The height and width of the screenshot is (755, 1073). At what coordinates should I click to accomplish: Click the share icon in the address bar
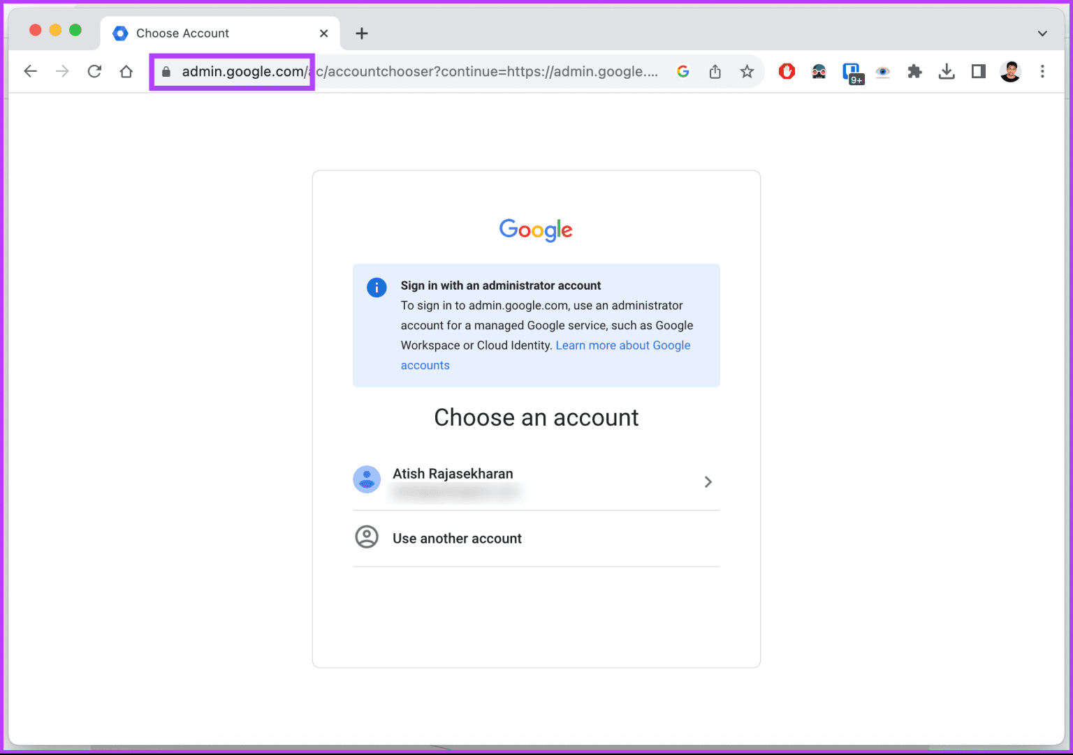click(715, 71)
